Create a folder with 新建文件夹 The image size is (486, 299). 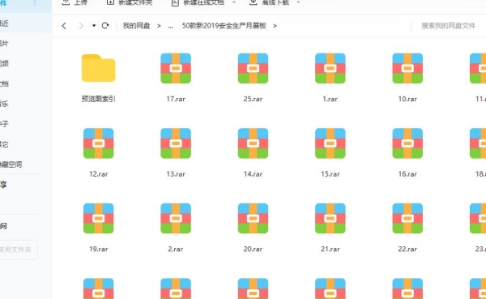point(130,2)
